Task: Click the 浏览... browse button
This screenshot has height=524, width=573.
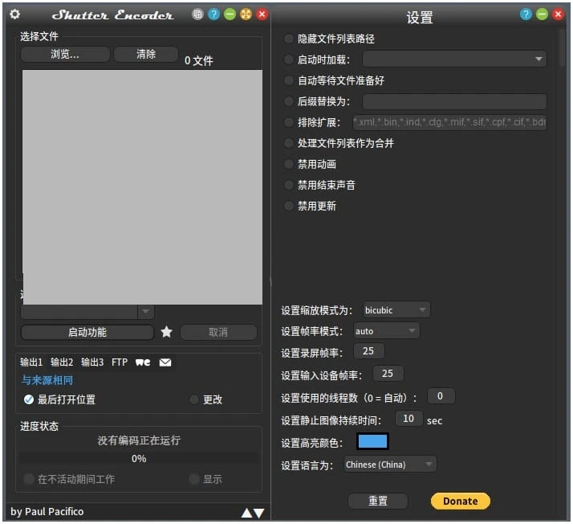Action: pyautogui.click(x=64, y=54)
